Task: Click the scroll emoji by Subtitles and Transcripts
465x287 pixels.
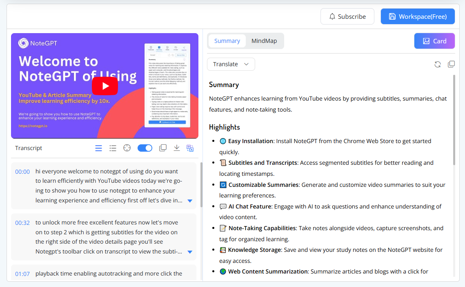Action: pyautogui.click(x=223, y=163)
